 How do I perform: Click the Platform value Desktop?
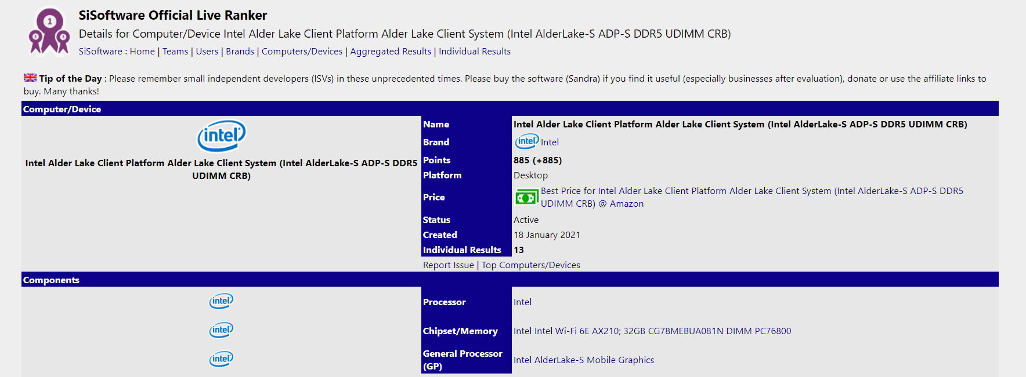coord(530,175)
